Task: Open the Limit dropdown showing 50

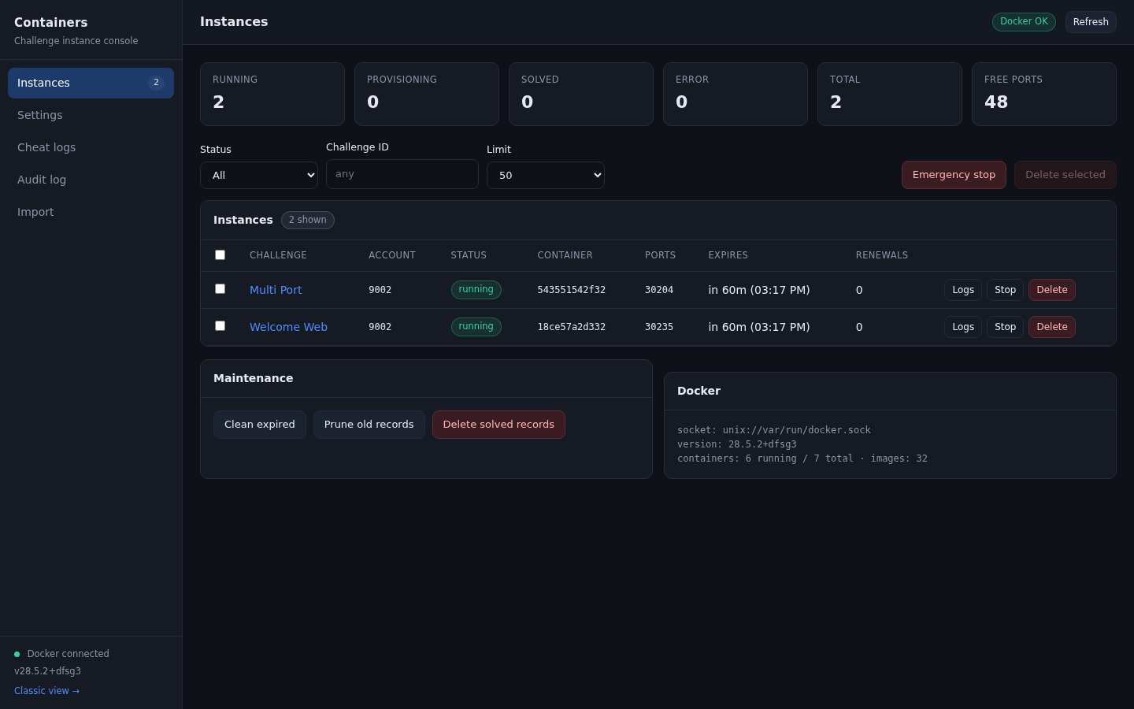Action: [546, 175]
